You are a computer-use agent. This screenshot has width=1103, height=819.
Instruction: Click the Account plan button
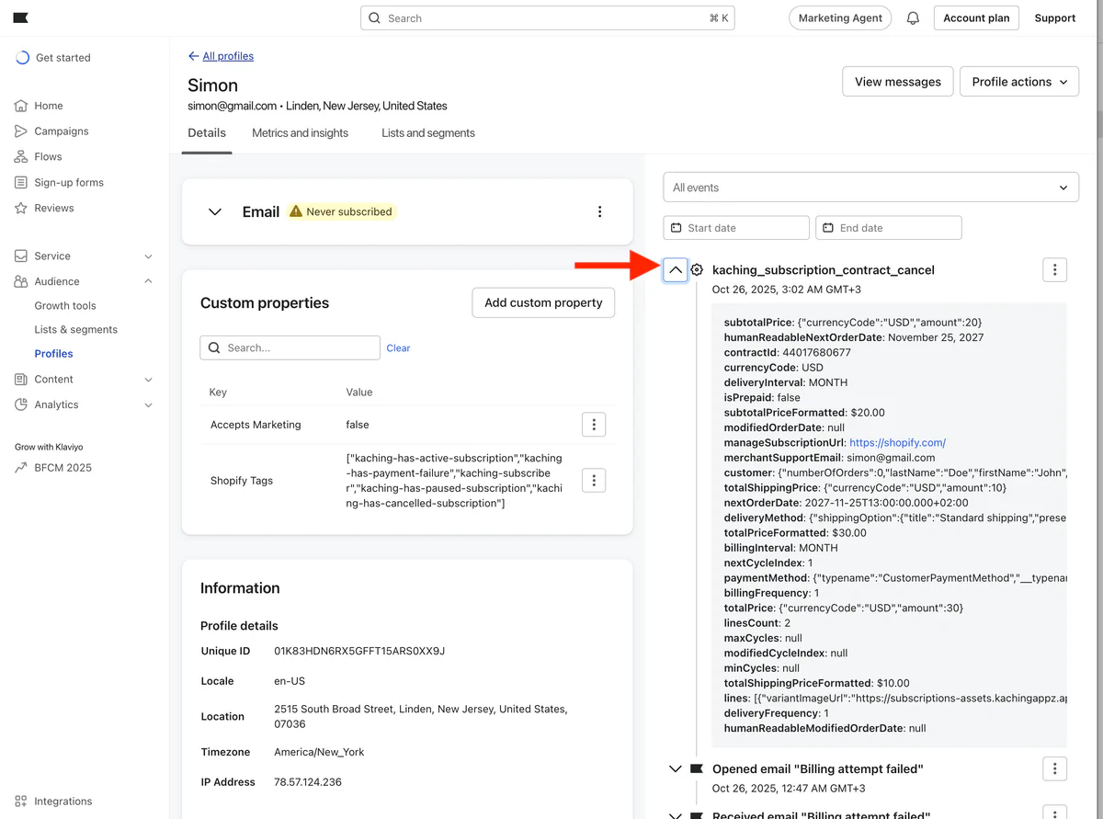(x=976, y=18)
